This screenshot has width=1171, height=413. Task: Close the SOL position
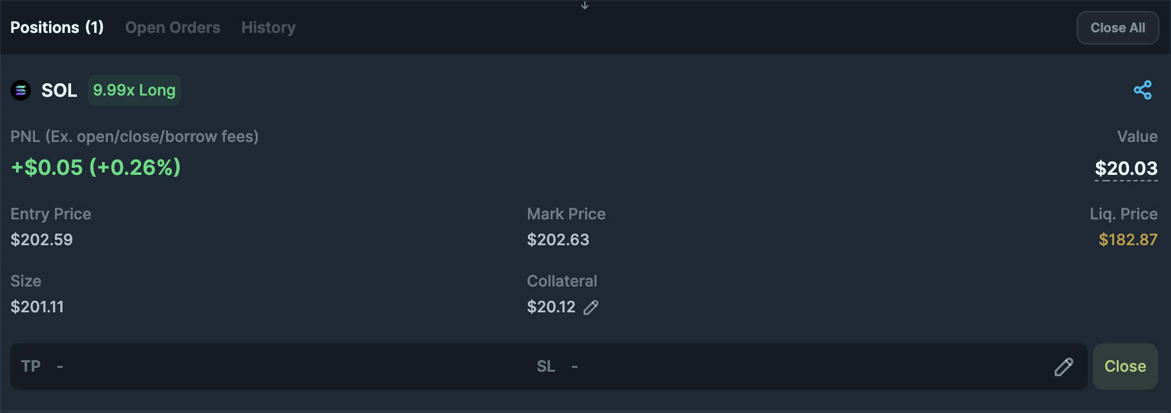coord(1125,367)
